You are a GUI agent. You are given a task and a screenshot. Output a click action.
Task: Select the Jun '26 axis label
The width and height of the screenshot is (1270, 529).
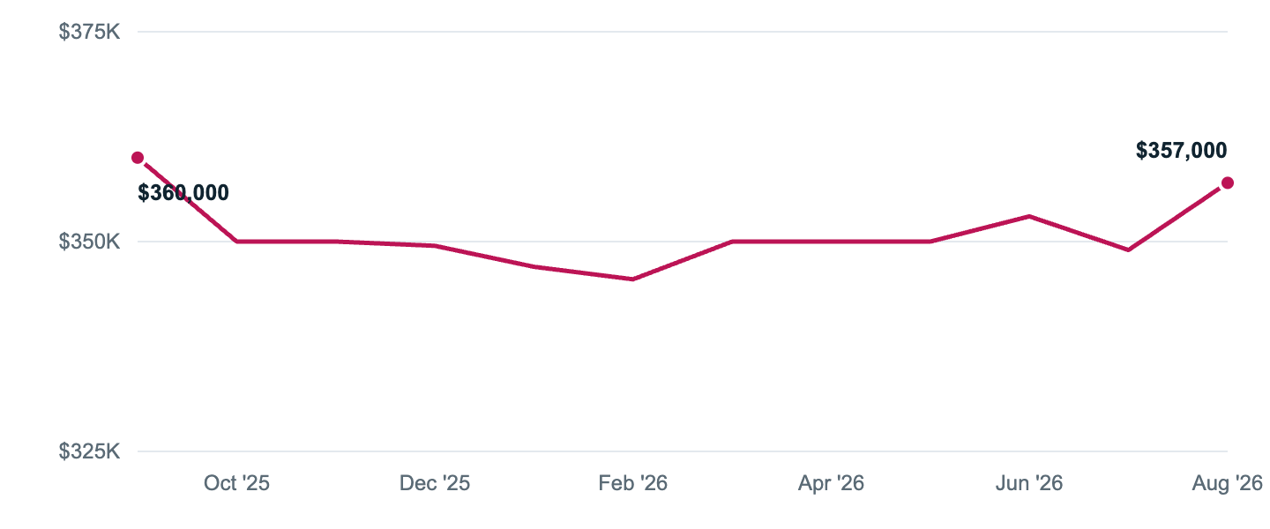(1029, 483)
